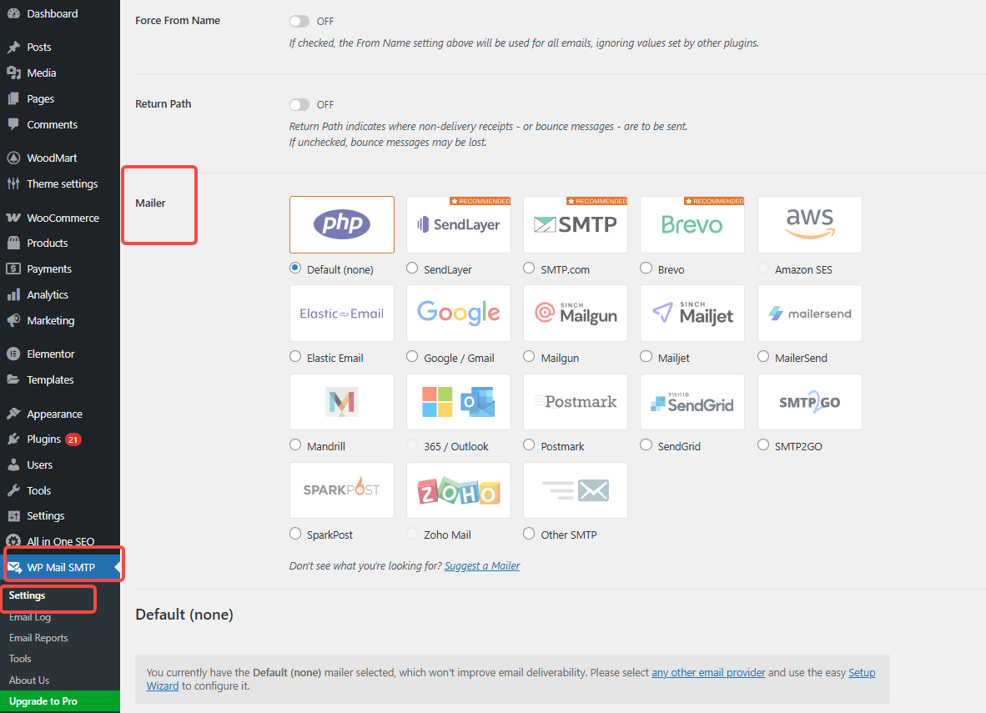Click the Upgrade to Pro button
Viewport: 986px width, 713px height.
click(x=43, y=701)
